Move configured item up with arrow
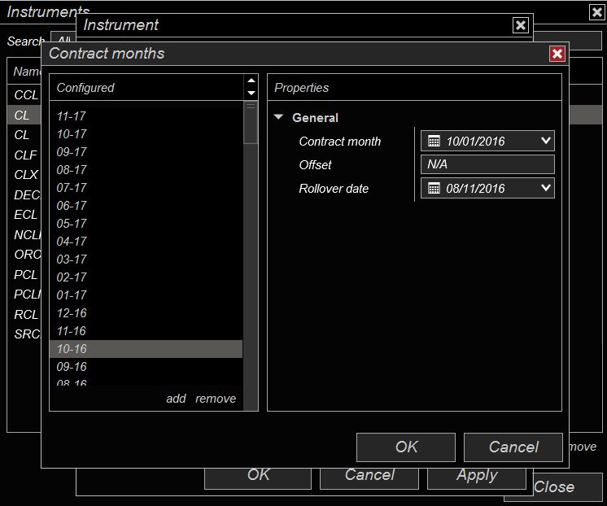This screenshot has width=607, height=506. (x=251, y=81)
